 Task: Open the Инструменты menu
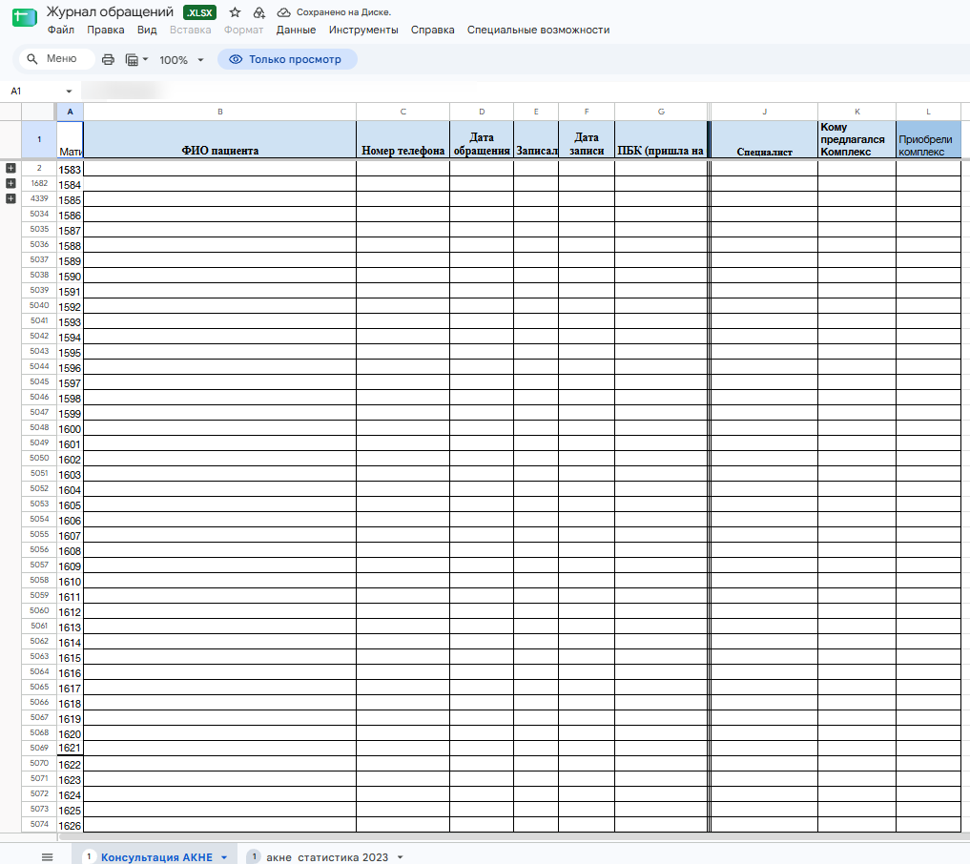point(363,30)
